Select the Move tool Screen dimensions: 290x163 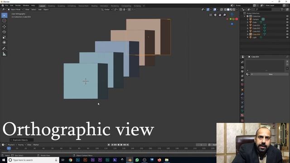click(4, 27)
